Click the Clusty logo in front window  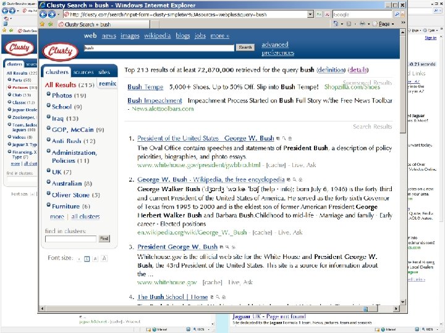61,51
